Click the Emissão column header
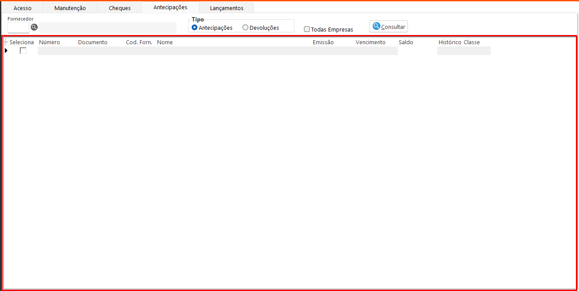 tap(323, 42)
